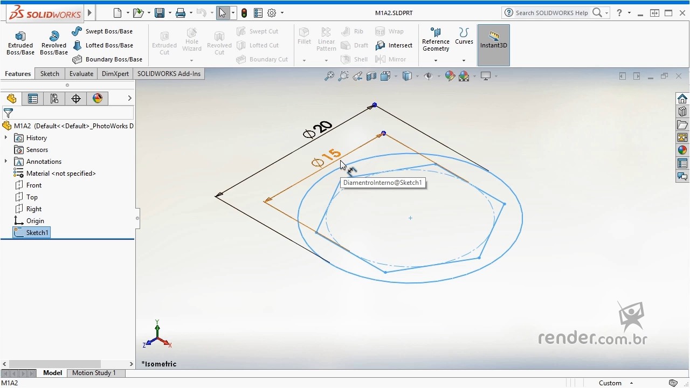The image size is (690, 388).
Task: Click Zoom to Fit magnifier icon
Action: pyautogui.click(x=329, y=77)
